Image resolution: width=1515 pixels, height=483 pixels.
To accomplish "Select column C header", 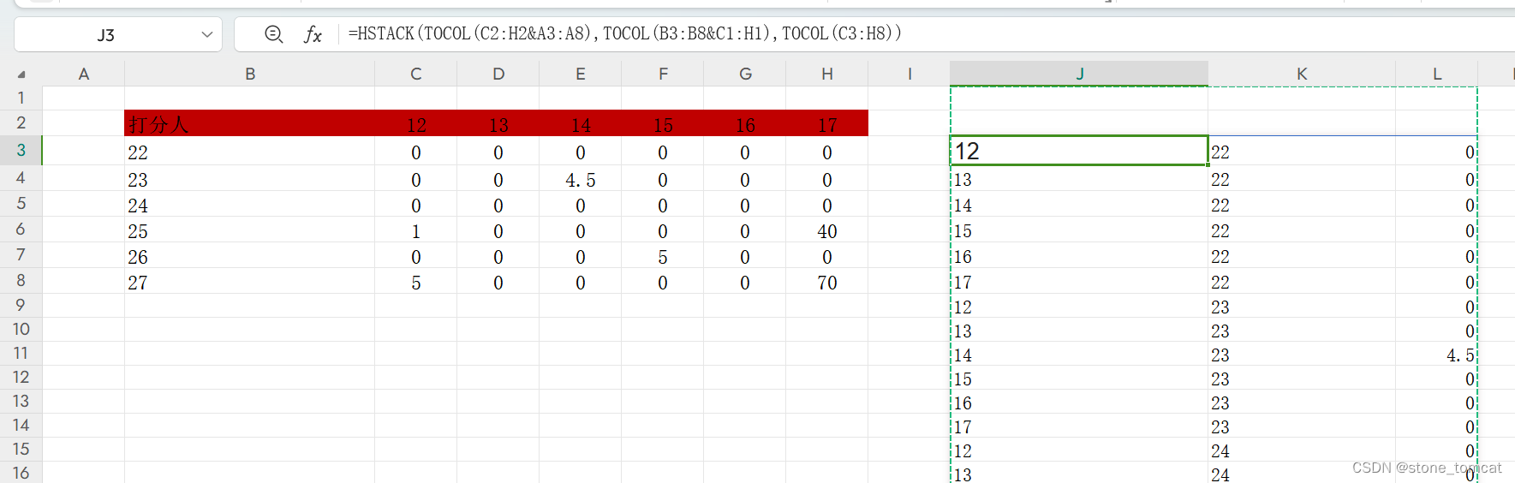I will coord(416,74).
